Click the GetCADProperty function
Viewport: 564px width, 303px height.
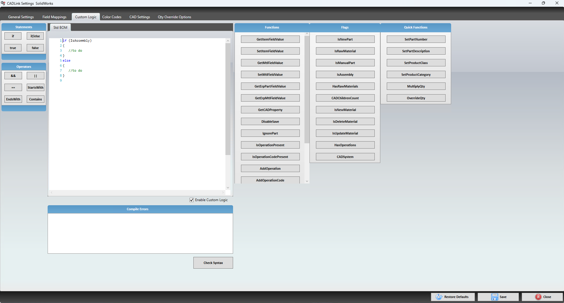click(270, 110)
